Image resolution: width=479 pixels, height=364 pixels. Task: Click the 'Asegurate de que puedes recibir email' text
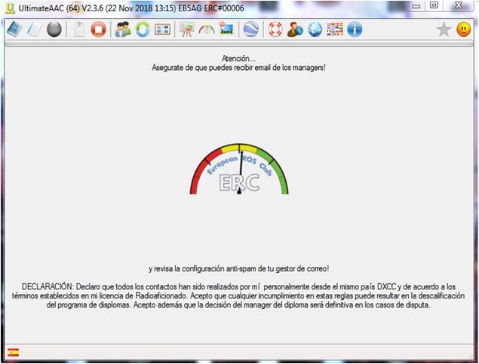(238, 68)
